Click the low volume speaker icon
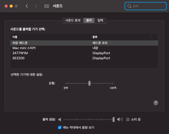 click(60, 119)
